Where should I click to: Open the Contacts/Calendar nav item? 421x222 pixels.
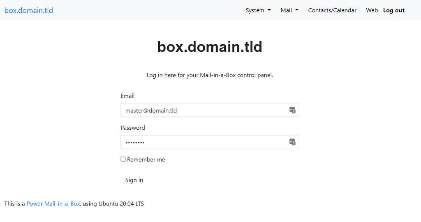332,10
